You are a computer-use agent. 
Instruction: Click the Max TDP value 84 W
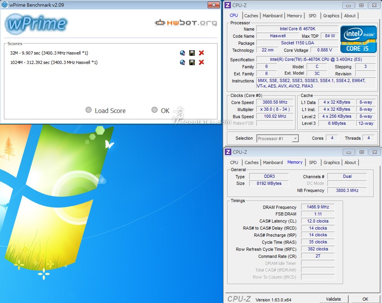tap(330, 36)
